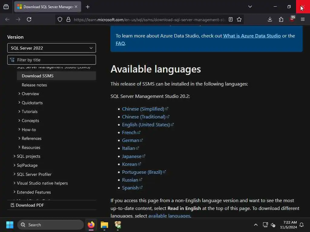Open File Explorer from the taskbar
310x232 pixels.
pyautogui.click(x=104, y=225)
